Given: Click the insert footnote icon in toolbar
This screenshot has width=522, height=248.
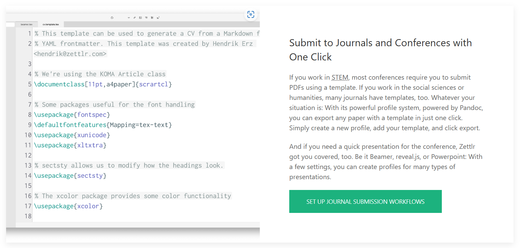Looking at the screenshot, I should tap(158, 18).
